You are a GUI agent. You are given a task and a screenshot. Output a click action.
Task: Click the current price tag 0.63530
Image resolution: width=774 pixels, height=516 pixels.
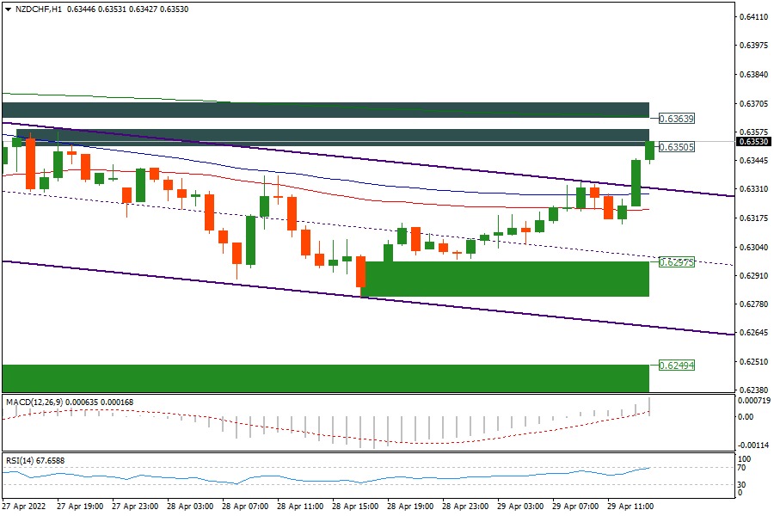coord(754,142)
